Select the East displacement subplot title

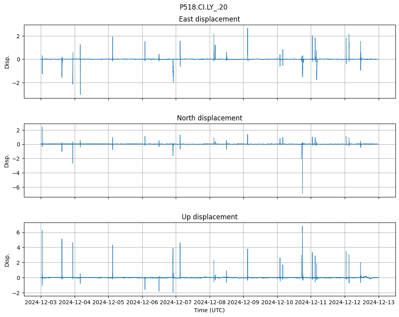click(209, 19)
